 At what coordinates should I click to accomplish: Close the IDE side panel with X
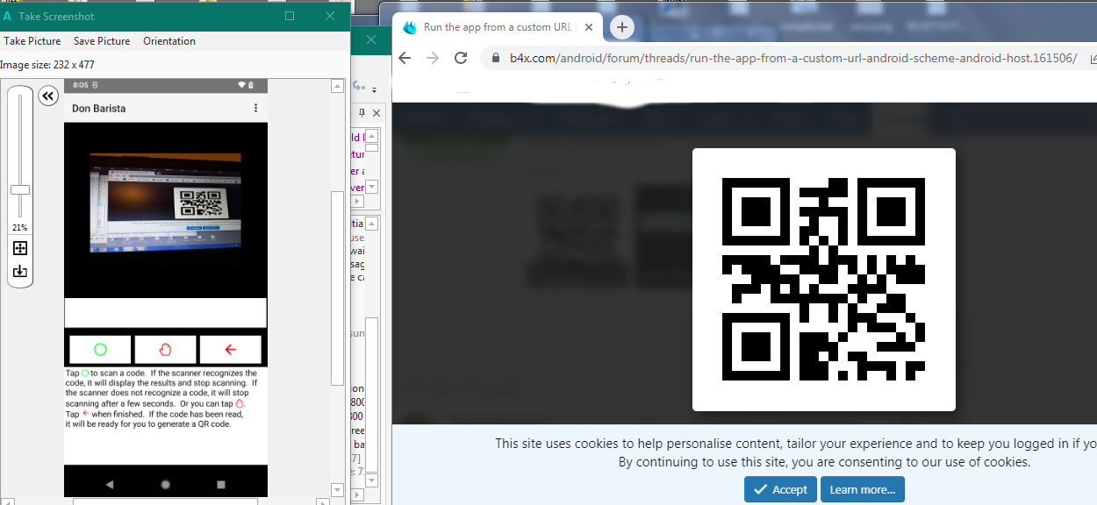(376, 113)
